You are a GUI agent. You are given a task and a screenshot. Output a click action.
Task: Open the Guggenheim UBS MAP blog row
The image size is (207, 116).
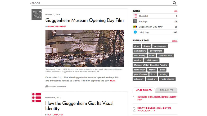coord(155,27)
